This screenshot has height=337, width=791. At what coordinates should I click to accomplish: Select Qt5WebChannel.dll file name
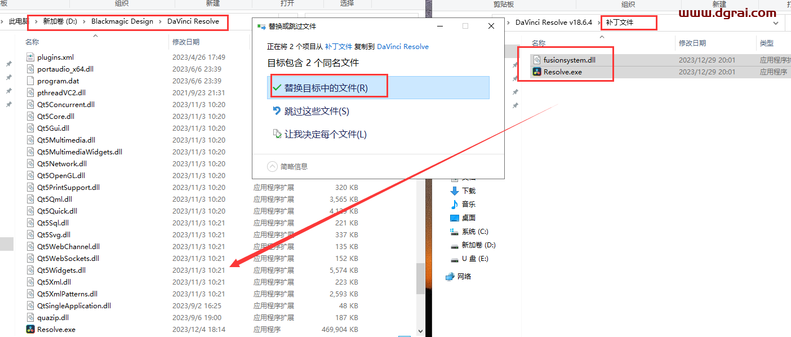click(x=68, y=246)
